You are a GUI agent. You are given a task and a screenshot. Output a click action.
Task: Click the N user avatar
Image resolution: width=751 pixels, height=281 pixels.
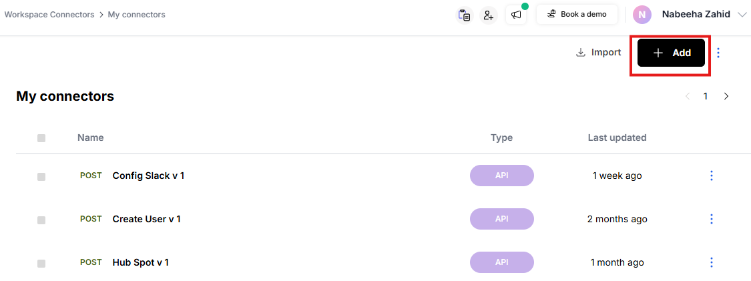[x=642, y=15]
